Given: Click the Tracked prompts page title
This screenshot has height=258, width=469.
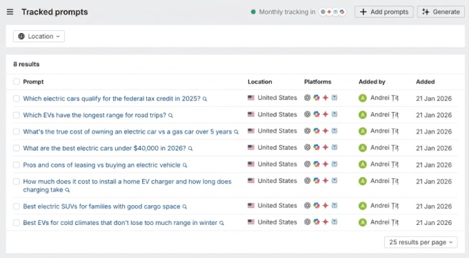Looking at the screenshot, I should (x=54, y=12).
